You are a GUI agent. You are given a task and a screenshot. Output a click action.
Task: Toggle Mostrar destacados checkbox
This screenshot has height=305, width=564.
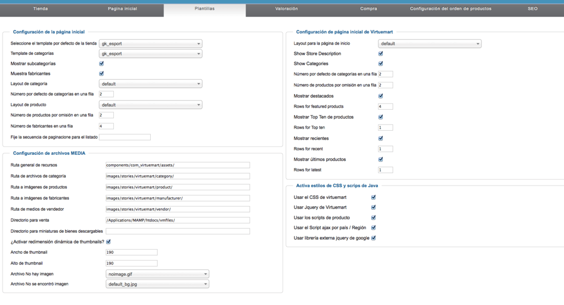(380, 96)
